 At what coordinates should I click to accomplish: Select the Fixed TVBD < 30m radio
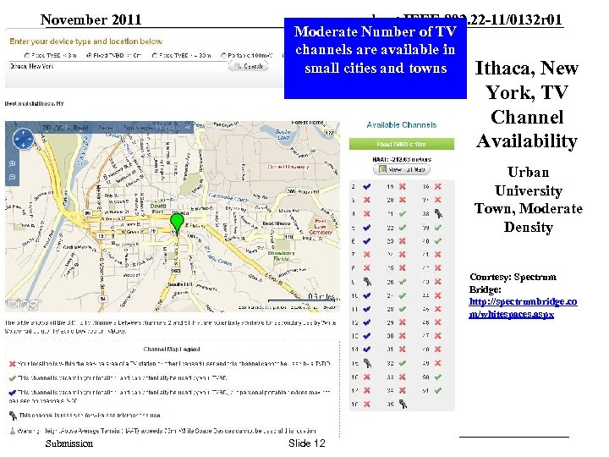click(155, 56)
